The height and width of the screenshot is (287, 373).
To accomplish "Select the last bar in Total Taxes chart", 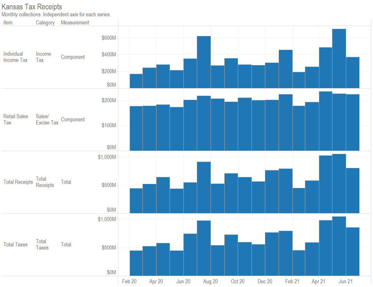I will tap(353, 252).
